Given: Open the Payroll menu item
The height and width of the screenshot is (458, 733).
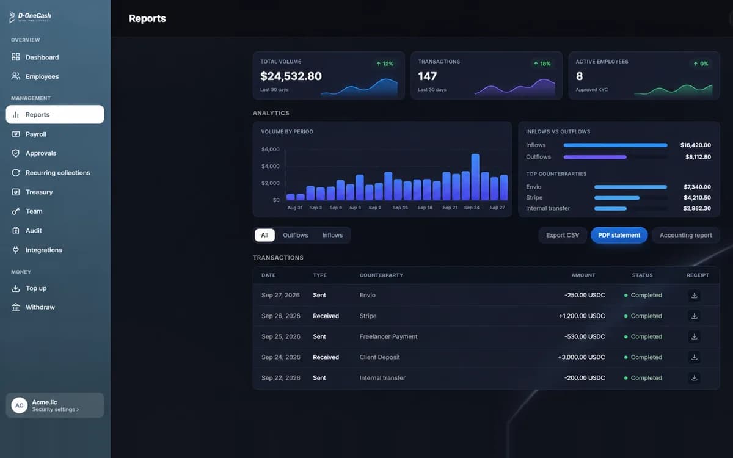Looking at the screenshot, I should (55, 134).
